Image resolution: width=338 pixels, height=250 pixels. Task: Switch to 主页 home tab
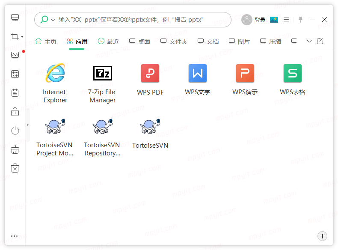coord(46,41)
